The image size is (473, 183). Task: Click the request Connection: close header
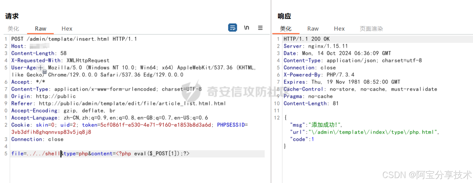(x=37, y=139)
